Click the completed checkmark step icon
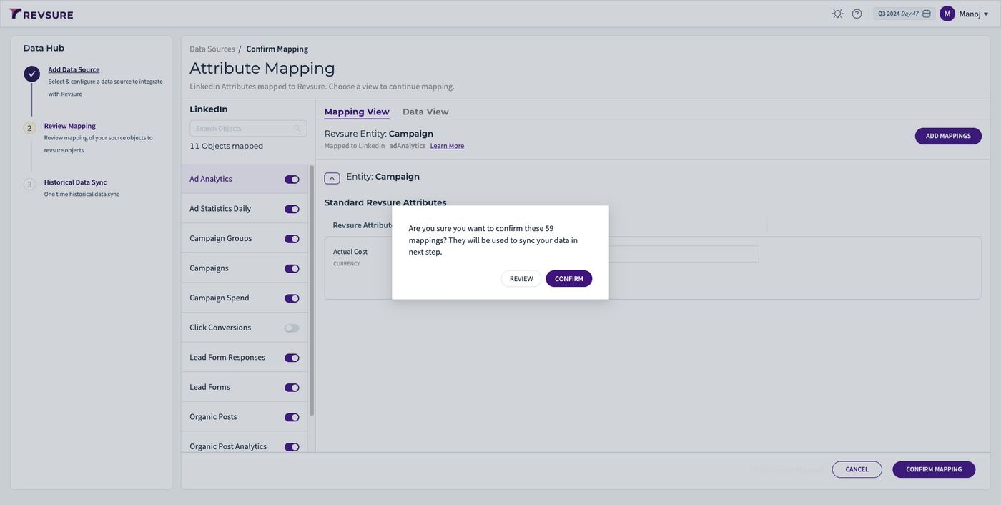 coord(31,74)
